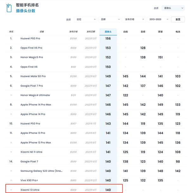This screenshot has width=190, height=193.
Task: Click battery score 98 for Google Pixel 7
Action: click(x=178, y=161)
